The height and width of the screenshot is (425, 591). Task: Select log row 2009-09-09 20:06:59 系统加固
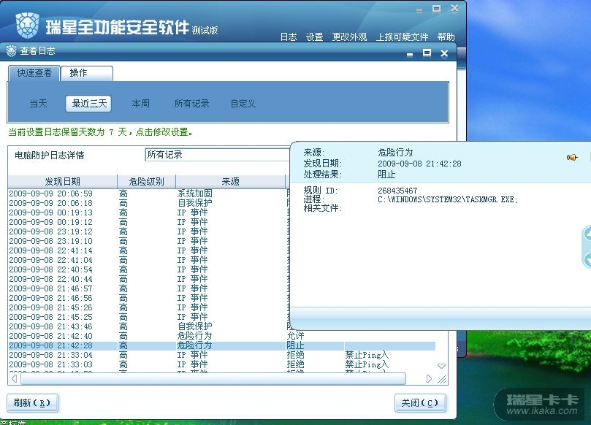pos(149,194)
